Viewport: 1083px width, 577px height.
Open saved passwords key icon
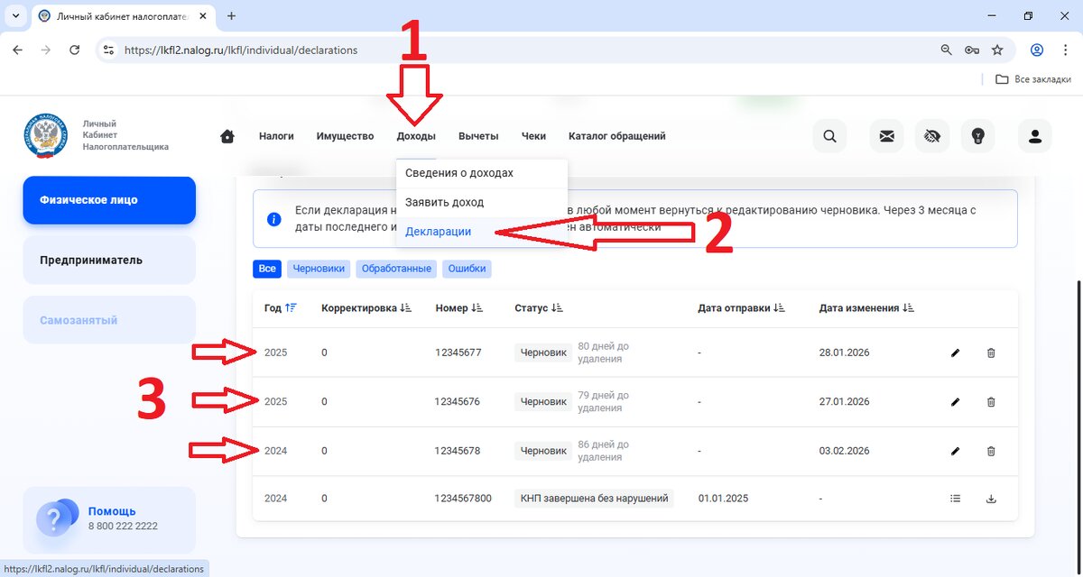(972, 50)
